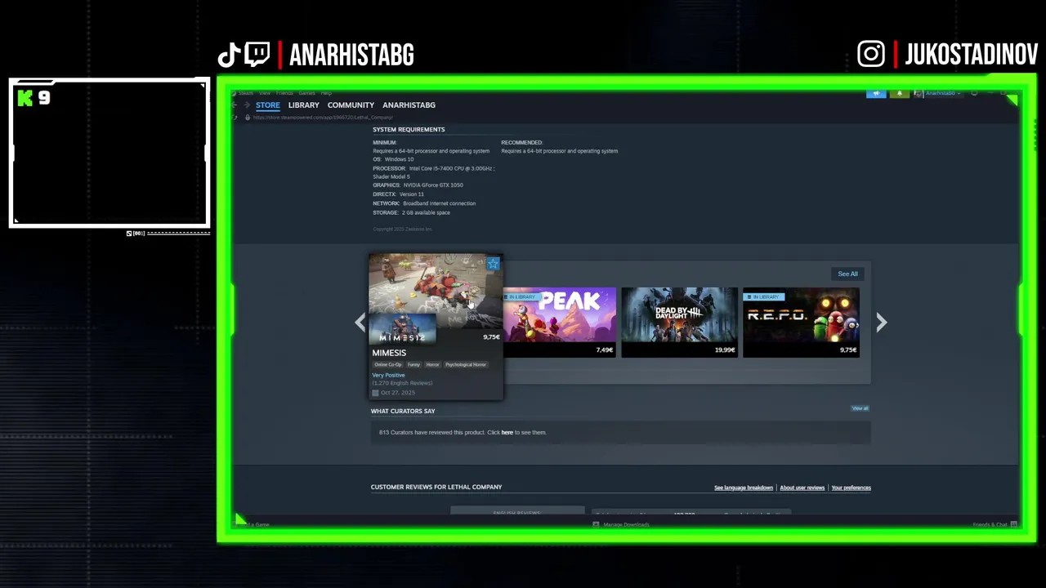The image size is (1046, 588).
Task: Click the Oct 27, 2025 release date
Action: (397, 393)
